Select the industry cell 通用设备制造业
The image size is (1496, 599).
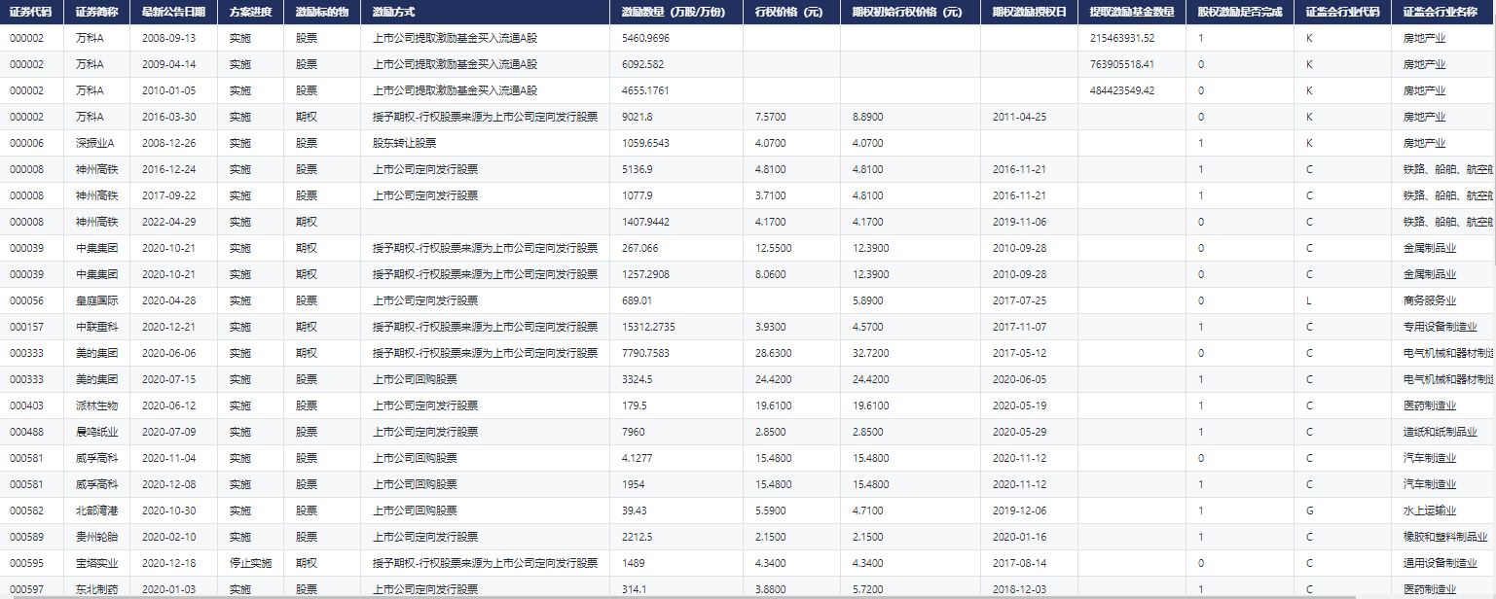pyautogui.click(x=1441, y=563)
